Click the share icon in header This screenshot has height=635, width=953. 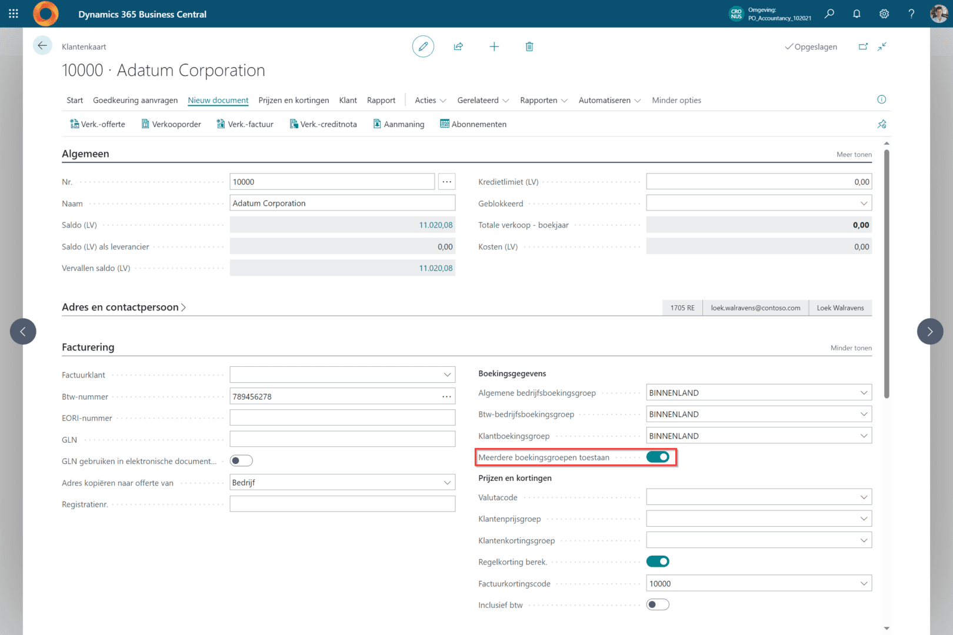(458, 46)
